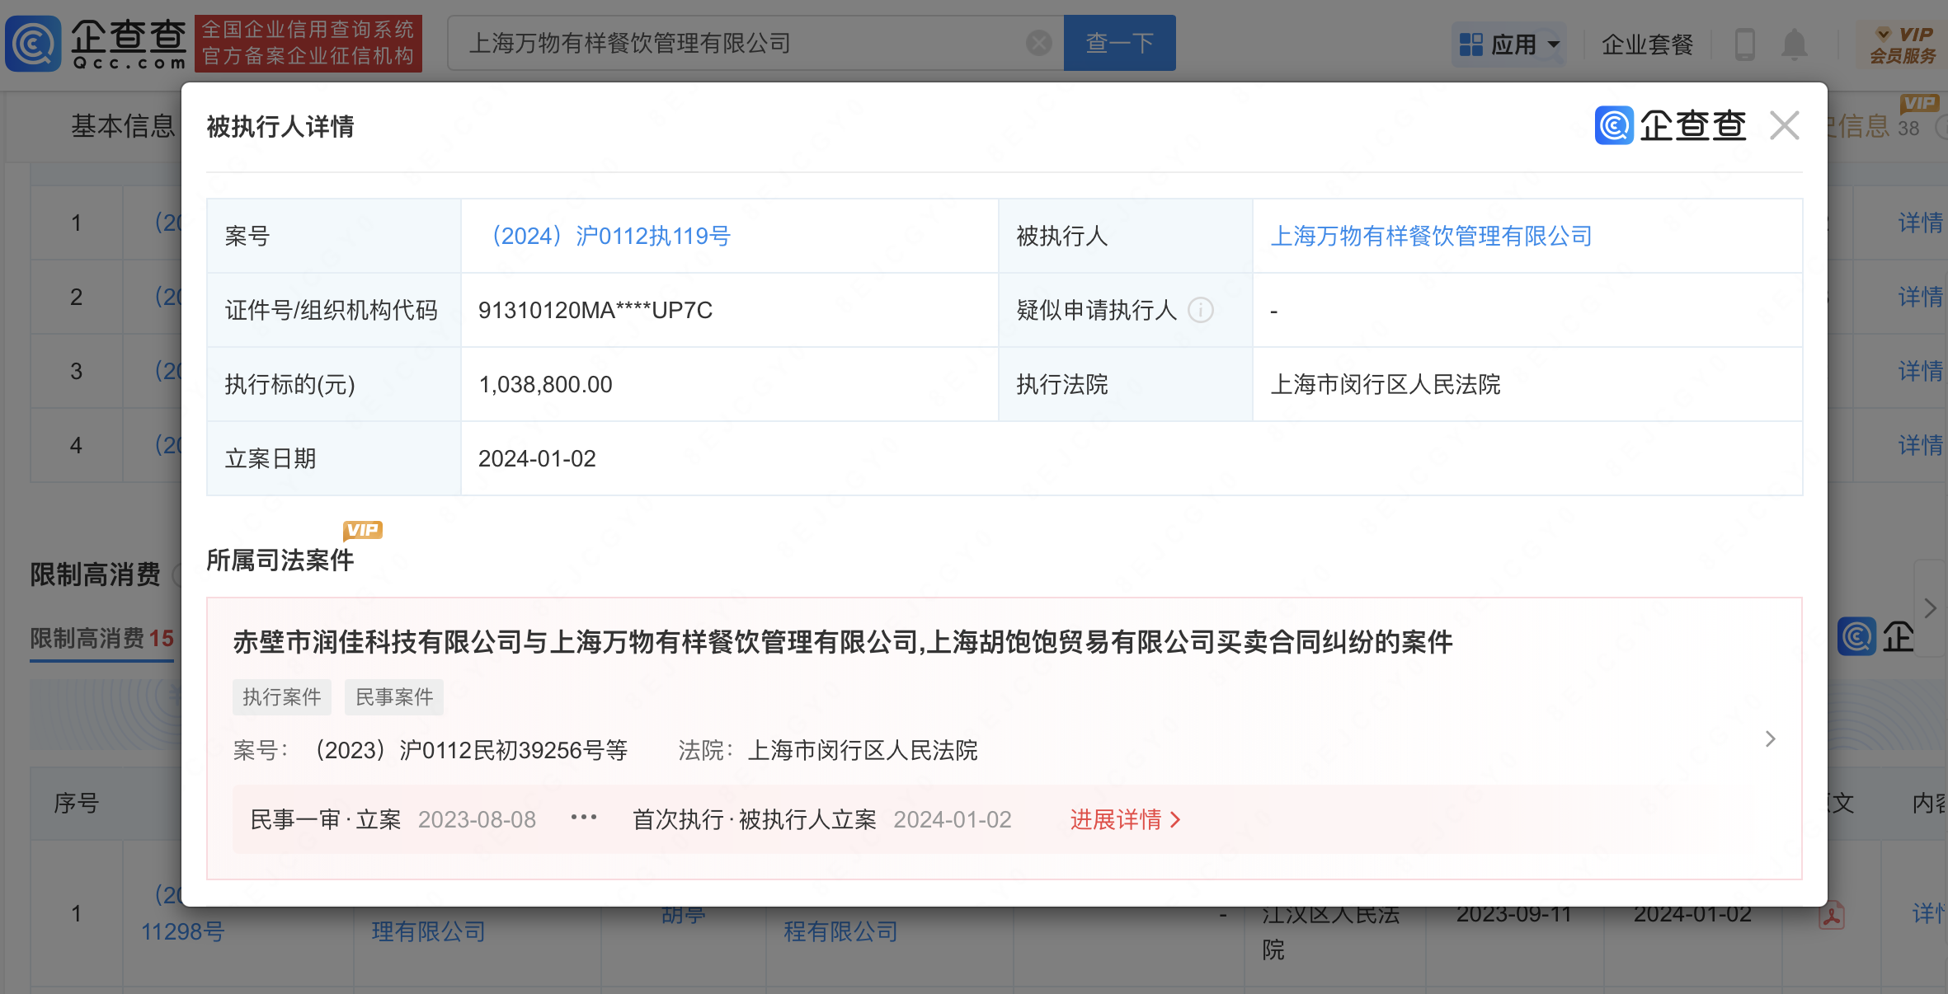Clear the search box with X icon
Viewport: 1948px width, 994px height.
click(1038, 43)
